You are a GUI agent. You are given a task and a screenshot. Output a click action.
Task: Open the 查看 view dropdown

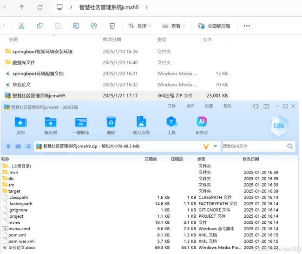pyautogui.click(x=173, y=26)
